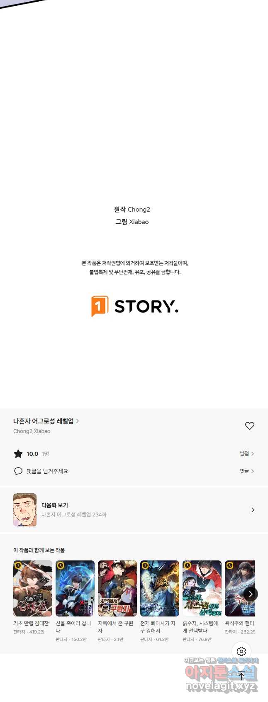Click the scroll-to-top arrow icon
Viewport: 268px width, 702px height.
(x=241, y=676)
